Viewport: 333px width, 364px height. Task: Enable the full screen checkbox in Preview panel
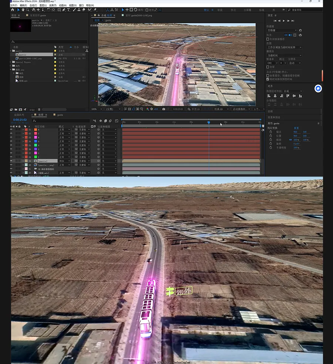[268, 67]
